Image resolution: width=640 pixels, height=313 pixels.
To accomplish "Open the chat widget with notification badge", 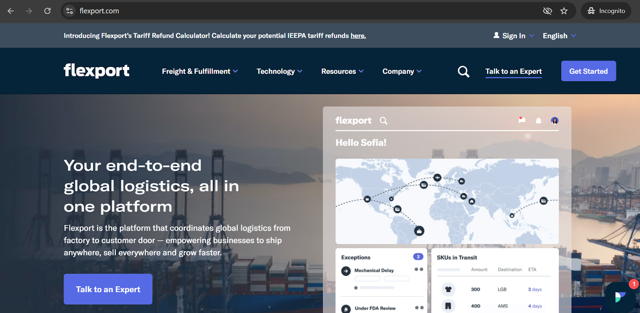I will click(620, 297).
